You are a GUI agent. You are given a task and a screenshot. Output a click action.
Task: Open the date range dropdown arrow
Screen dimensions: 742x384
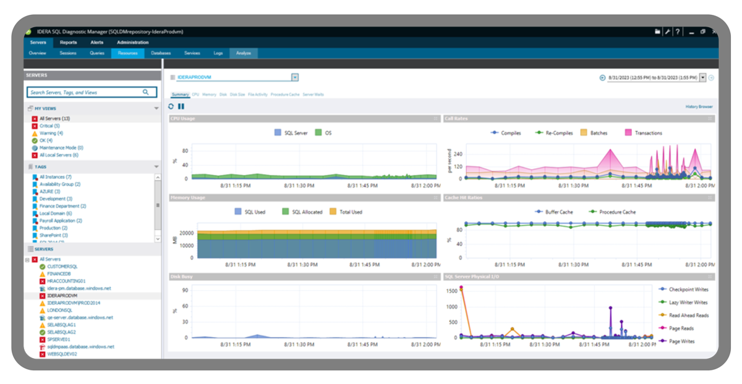coord(703,77)
